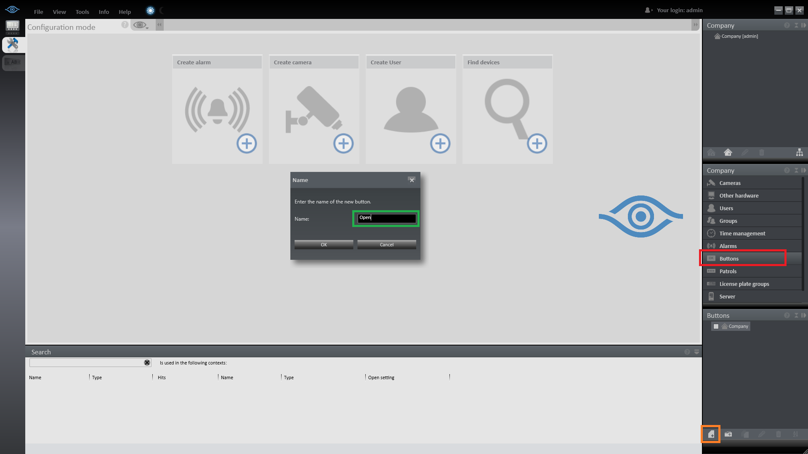Click the new button icon in Buttons panel
Screen dimensions: 808x454
[x=711, y=434]
